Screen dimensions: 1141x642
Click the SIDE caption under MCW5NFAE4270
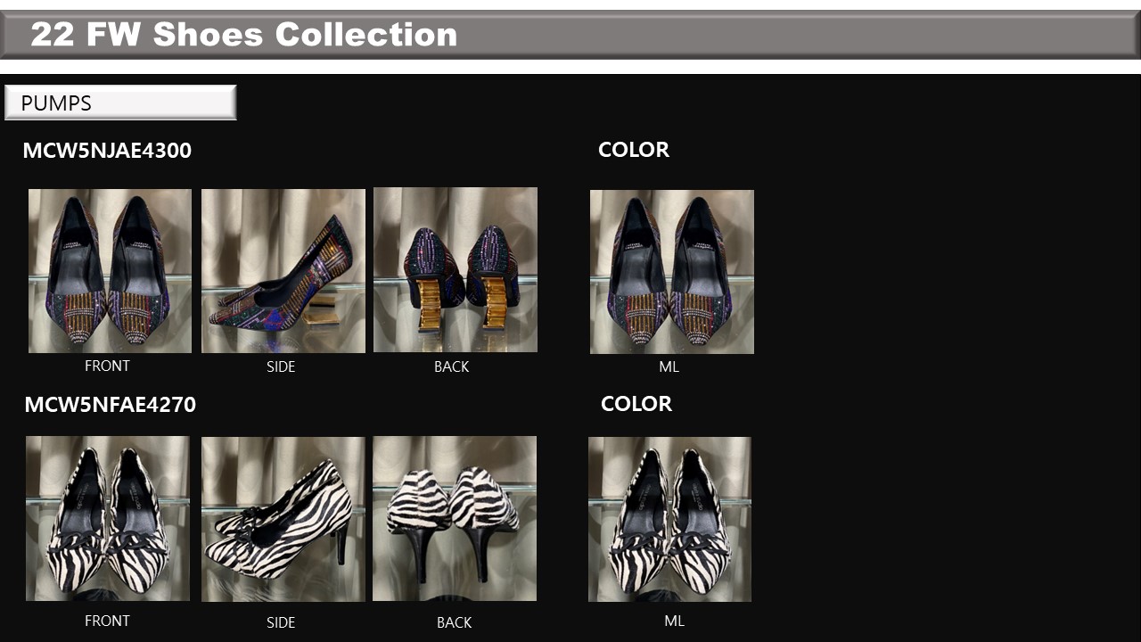pos(281,623)
